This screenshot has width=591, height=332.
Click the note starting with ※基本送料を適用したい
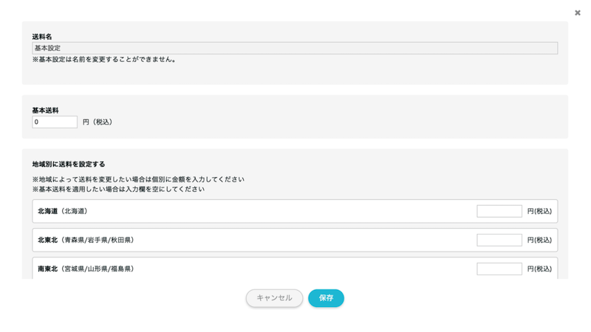118,189
